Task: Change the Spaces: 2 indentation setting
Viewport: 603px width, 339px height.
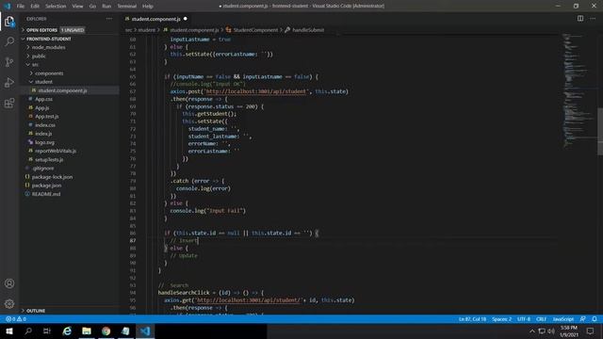Action: click(501, 319)
